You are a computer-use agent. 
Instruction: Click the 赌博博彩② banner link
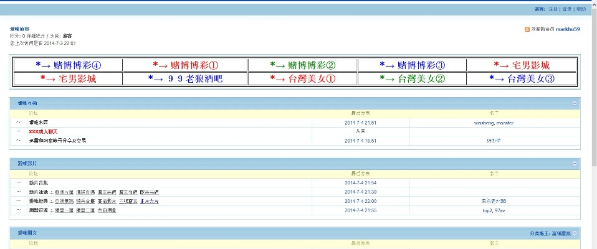click(x=303, y=65)
